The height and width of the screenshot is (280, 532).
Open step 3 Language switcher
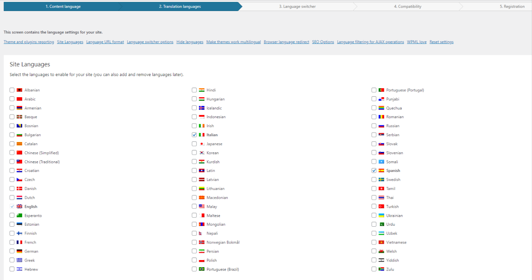297,6
